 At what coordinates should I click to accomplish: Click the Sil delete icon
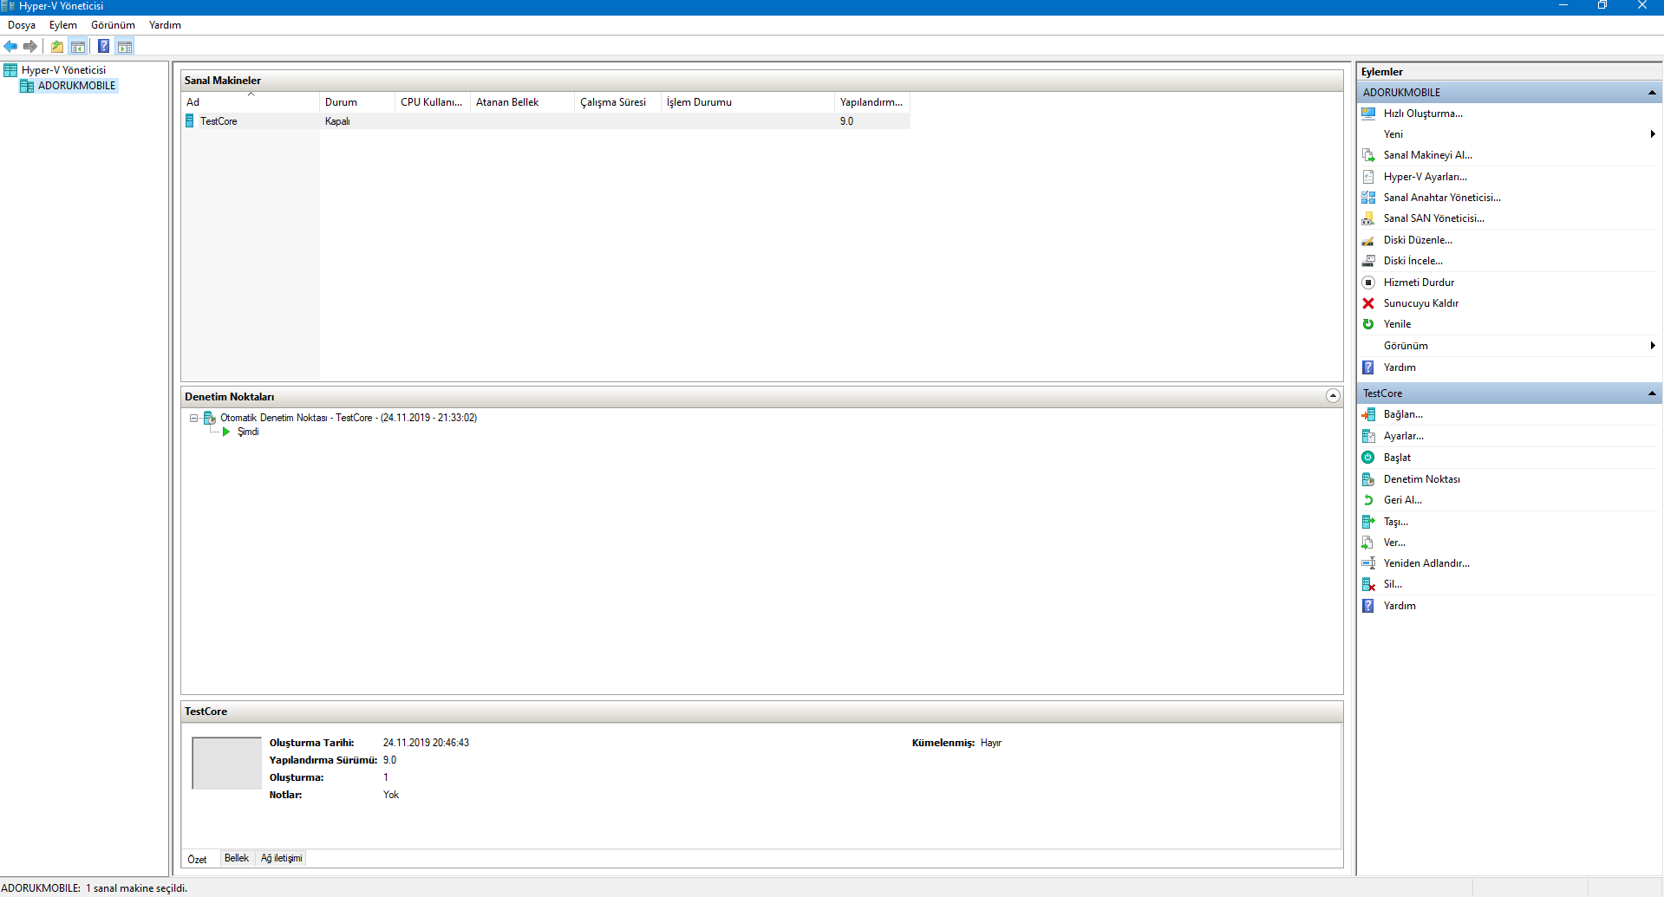(x=1368, y=584)
